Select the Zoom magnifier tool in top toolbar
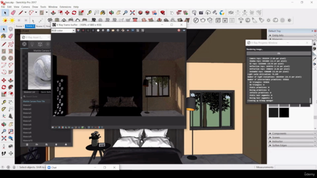The width and height of the screenshot is (317, 178). coord(125,13)
